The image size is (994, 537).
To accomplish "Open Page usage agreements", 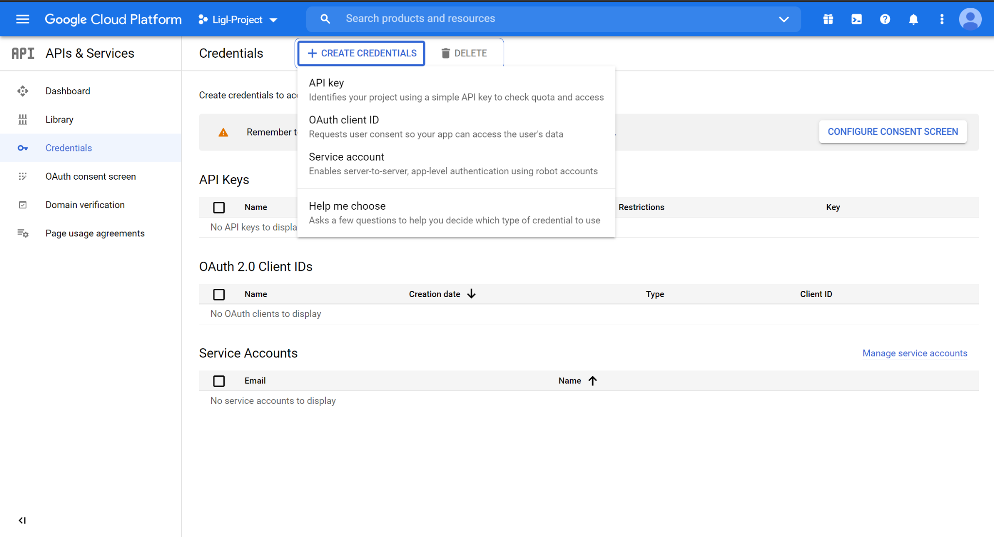I will pos(95,233).
